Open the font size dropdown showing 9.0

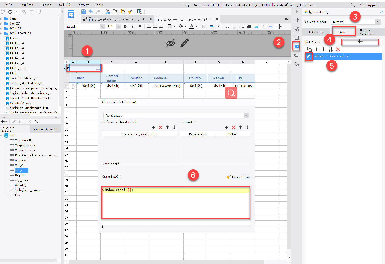[x=118, y=26]
